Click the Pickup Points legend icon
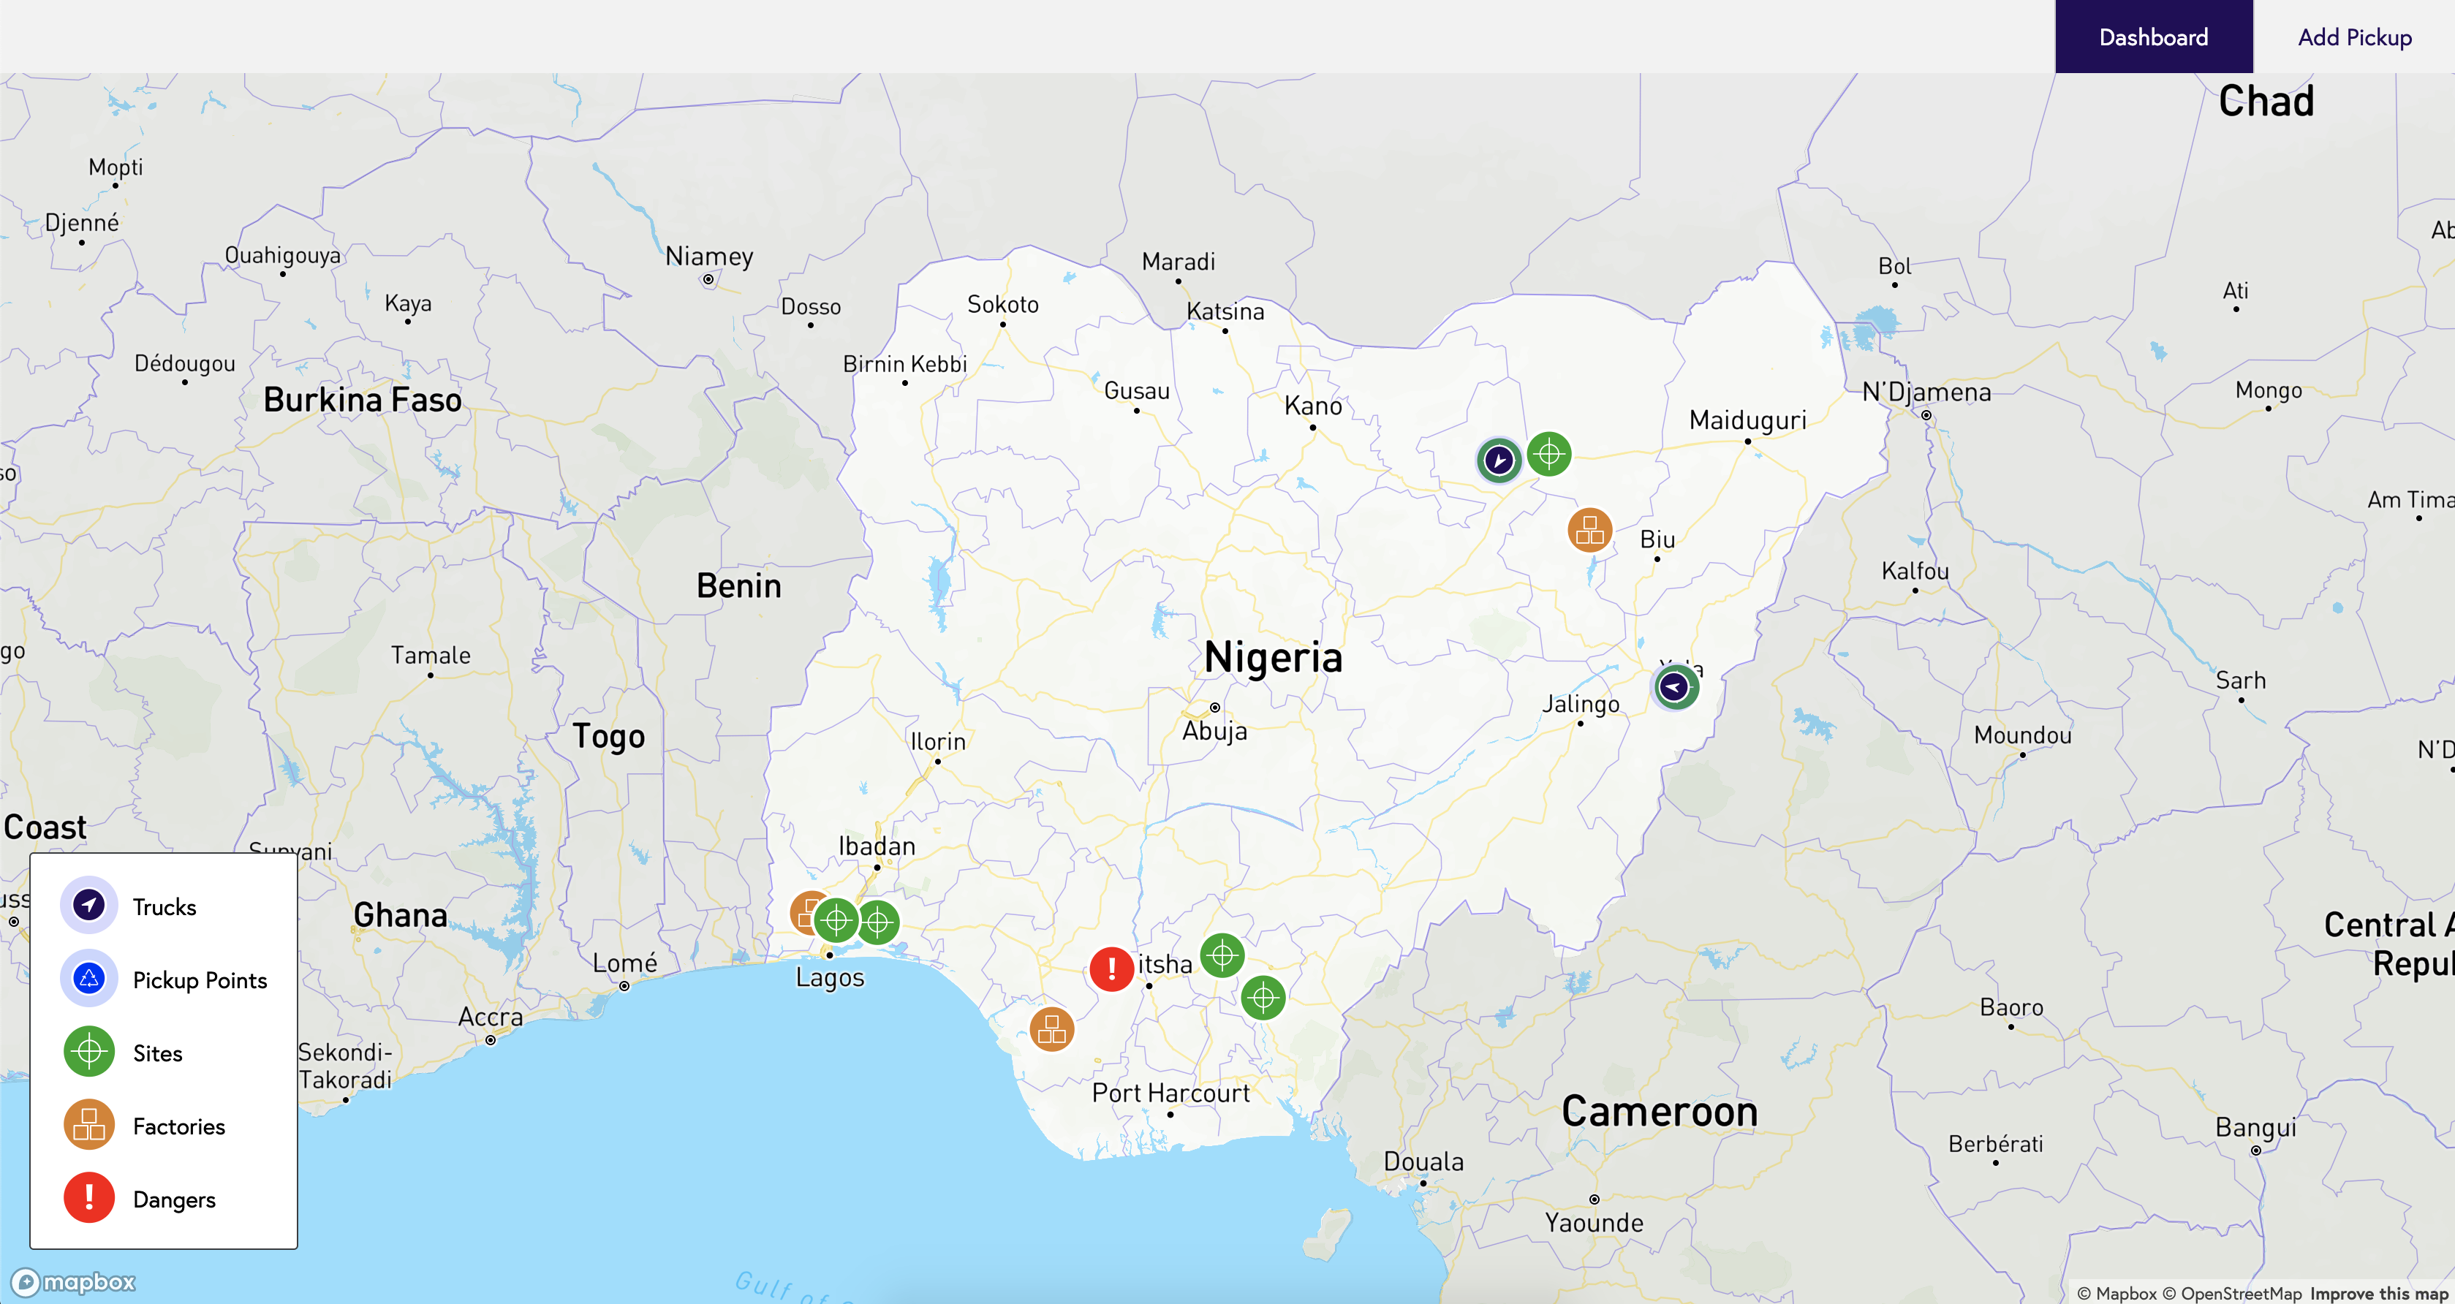The image size is (2455, 1304). [88, 977]
